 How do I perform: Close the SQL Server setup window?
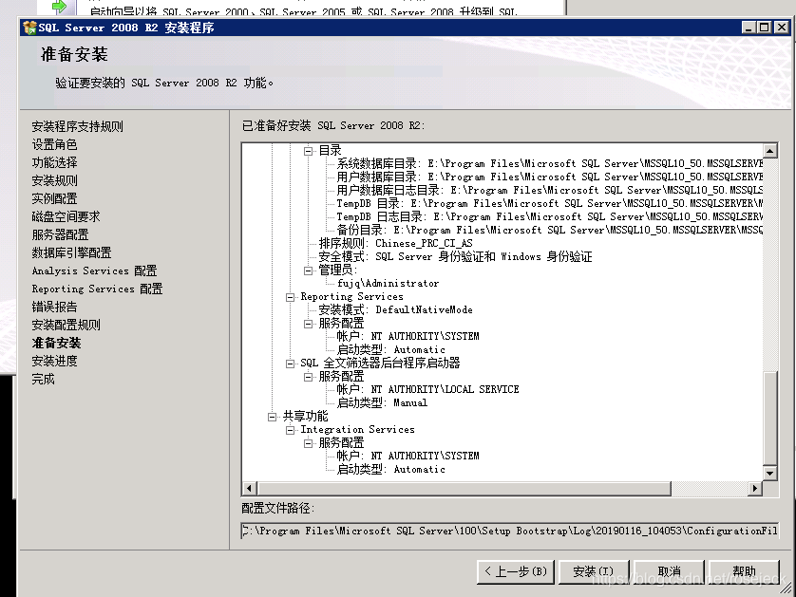782,28
